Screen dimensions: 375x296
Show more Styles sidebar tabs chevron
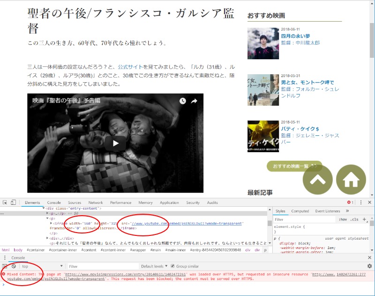(x=347, y=211)
